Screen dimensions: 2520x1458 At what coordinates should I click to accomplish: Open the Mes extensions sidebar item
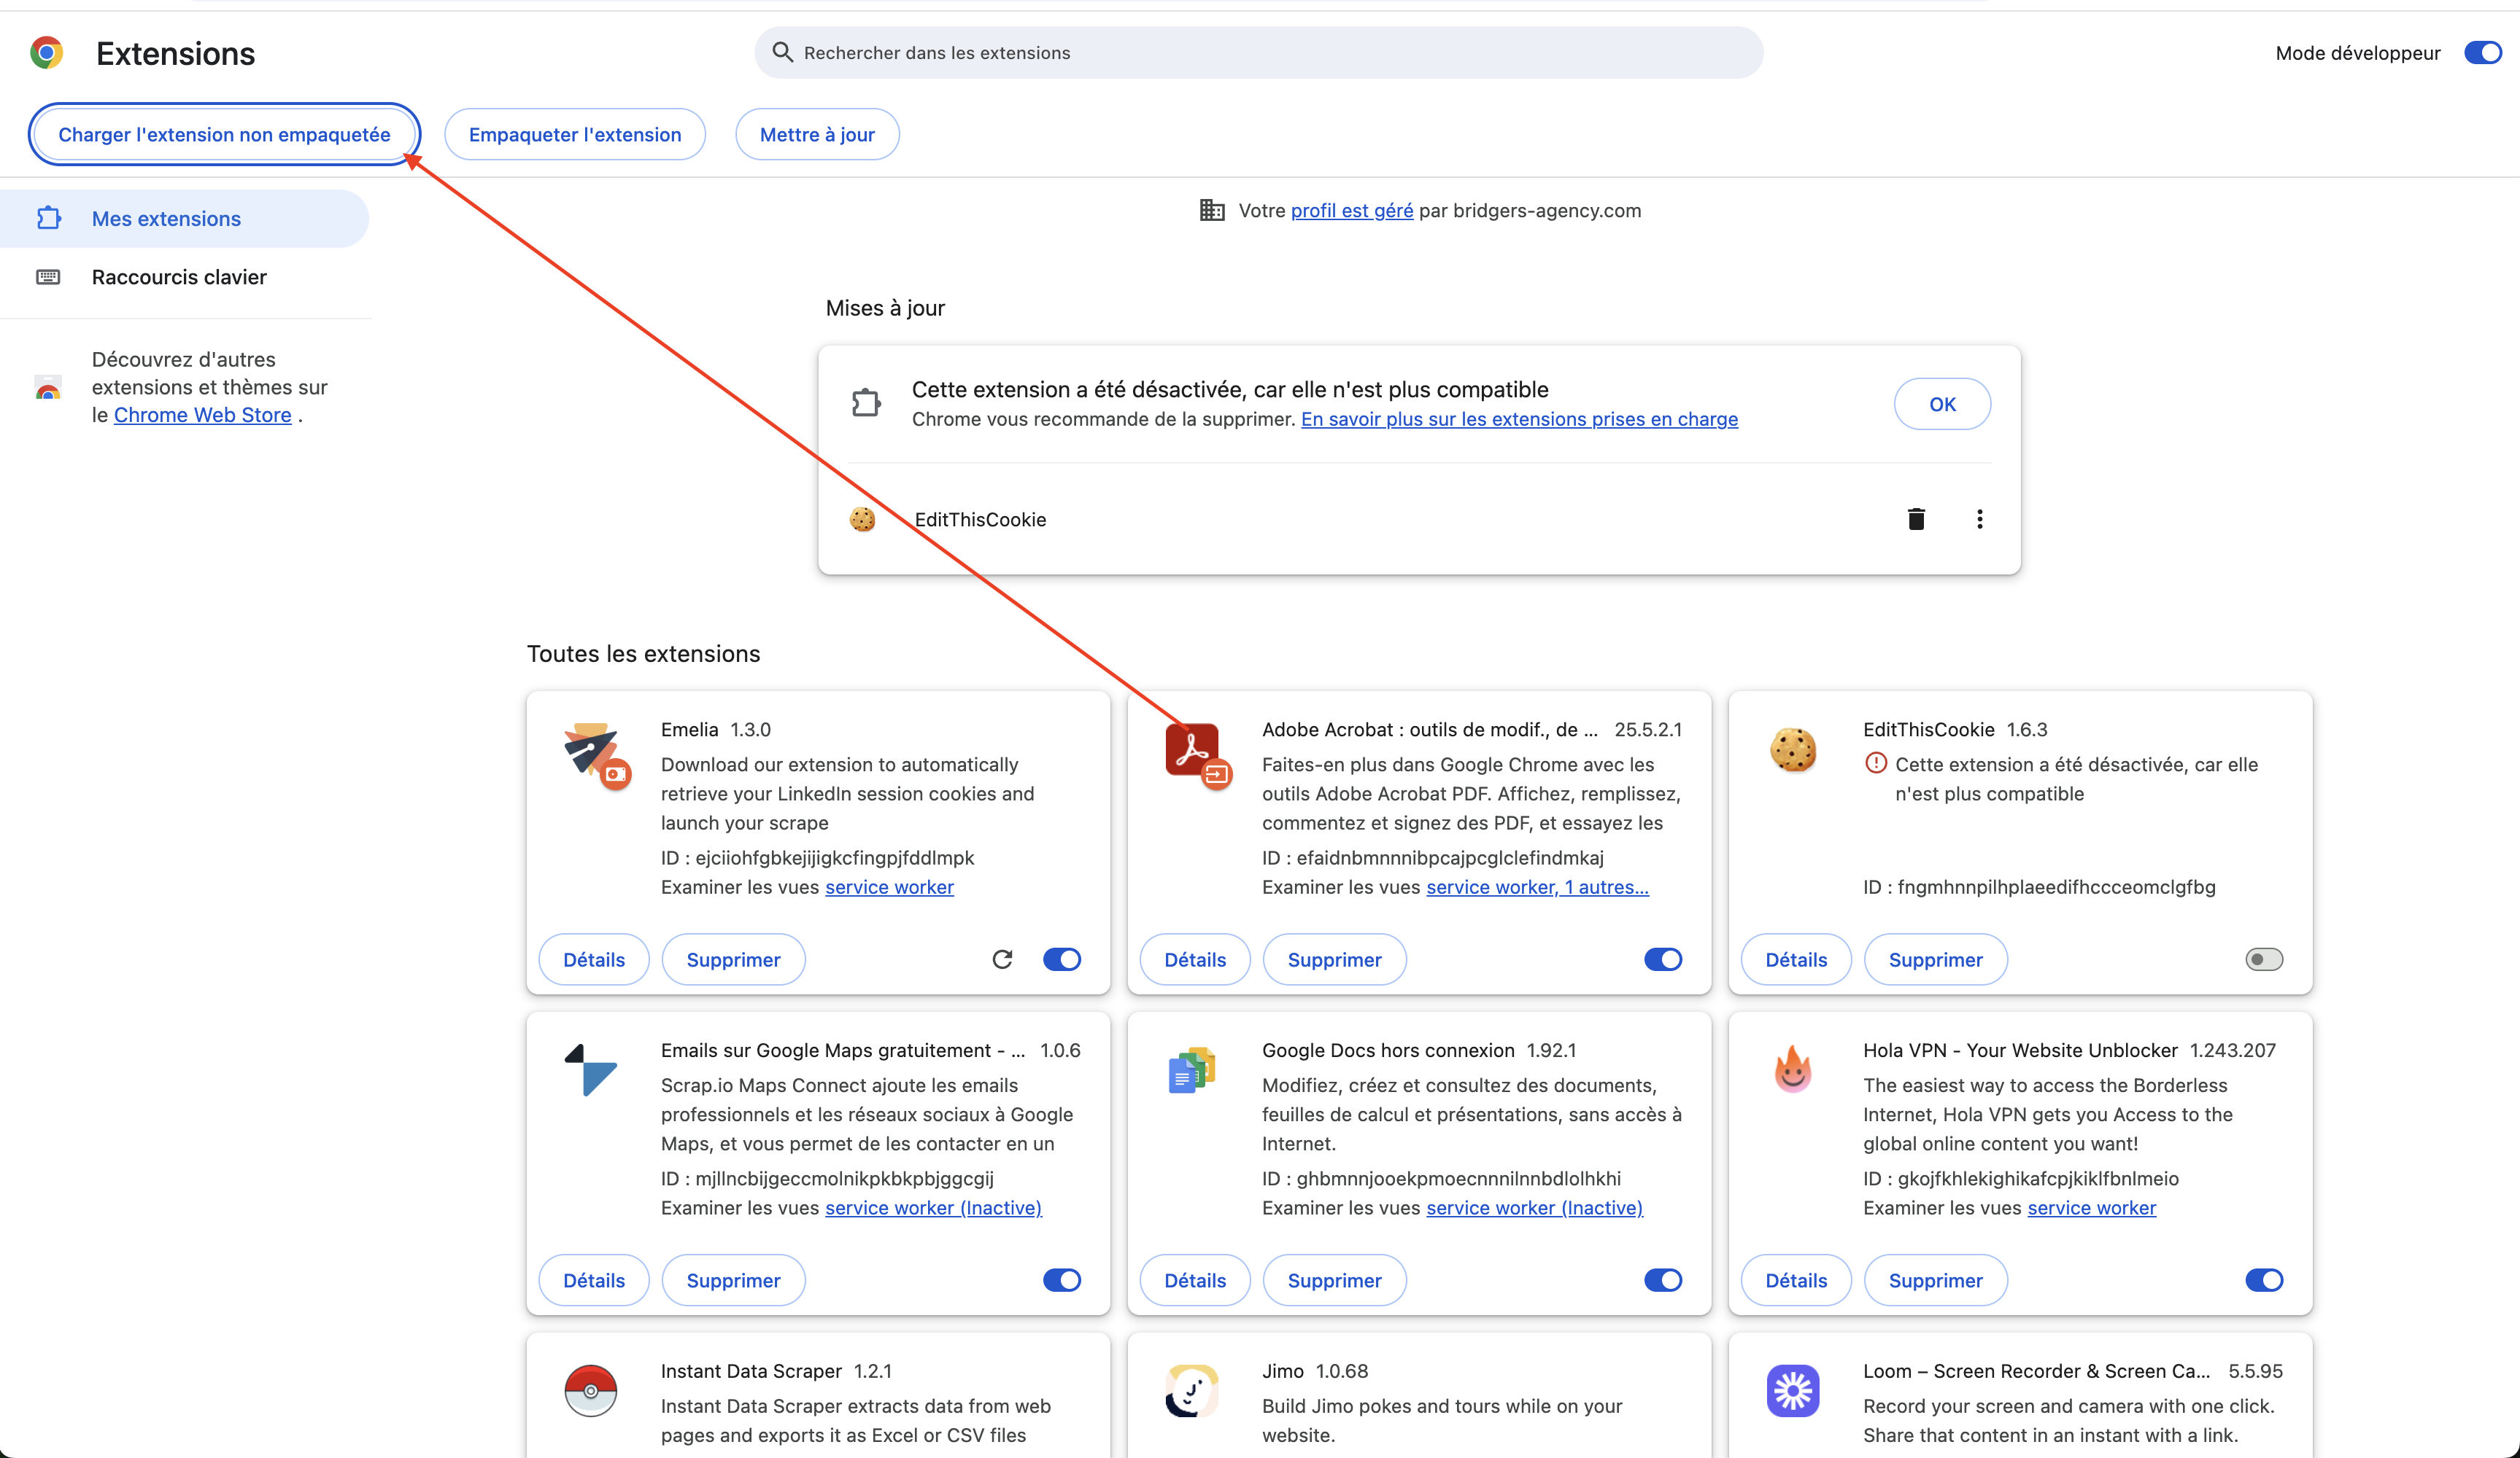coord(166,219)
